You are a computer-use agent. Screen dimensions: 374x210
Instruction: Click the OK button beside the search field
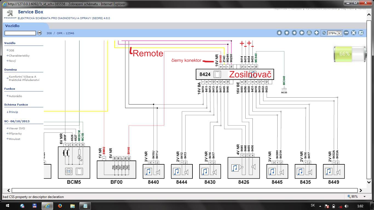point(39,33)
